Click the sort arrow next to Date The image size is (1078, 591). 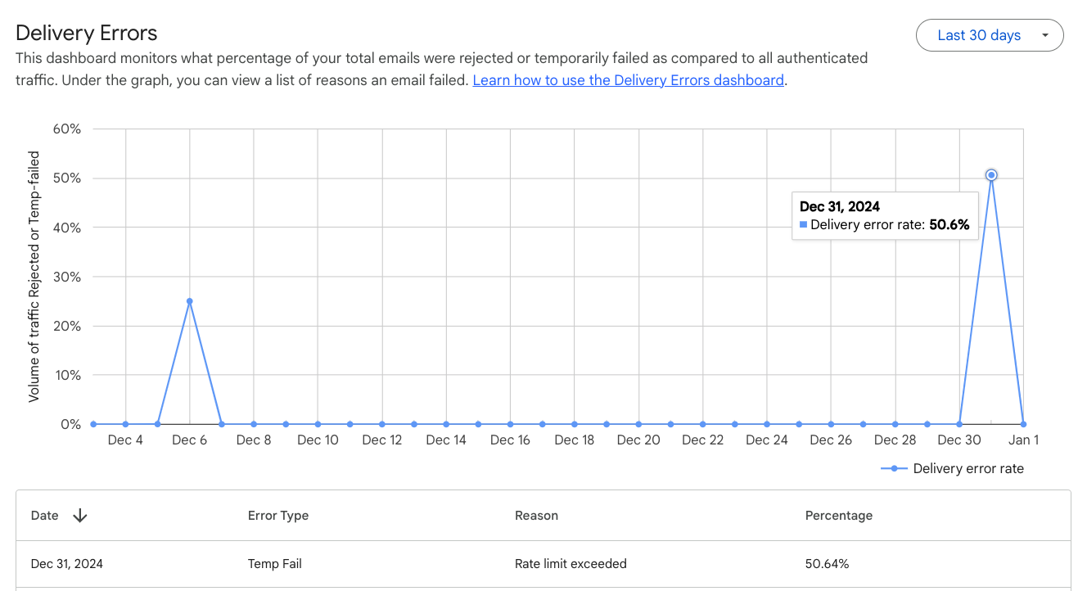click(80, 516)
